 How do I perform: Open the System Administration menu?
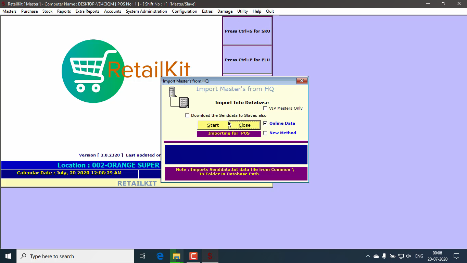point(147,11)
